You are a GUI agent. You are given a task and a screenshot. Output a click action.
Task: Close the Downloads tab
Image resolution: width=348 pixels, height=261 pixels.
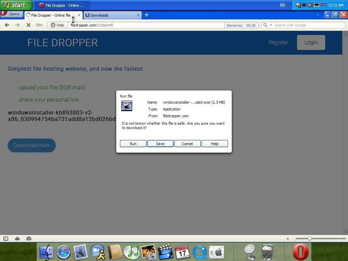(138, 15)
